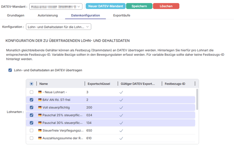This screenshot has height=148, width=234.
Task: Click the German flag for Voll steuerpflichtig
Action: [40, 107]
